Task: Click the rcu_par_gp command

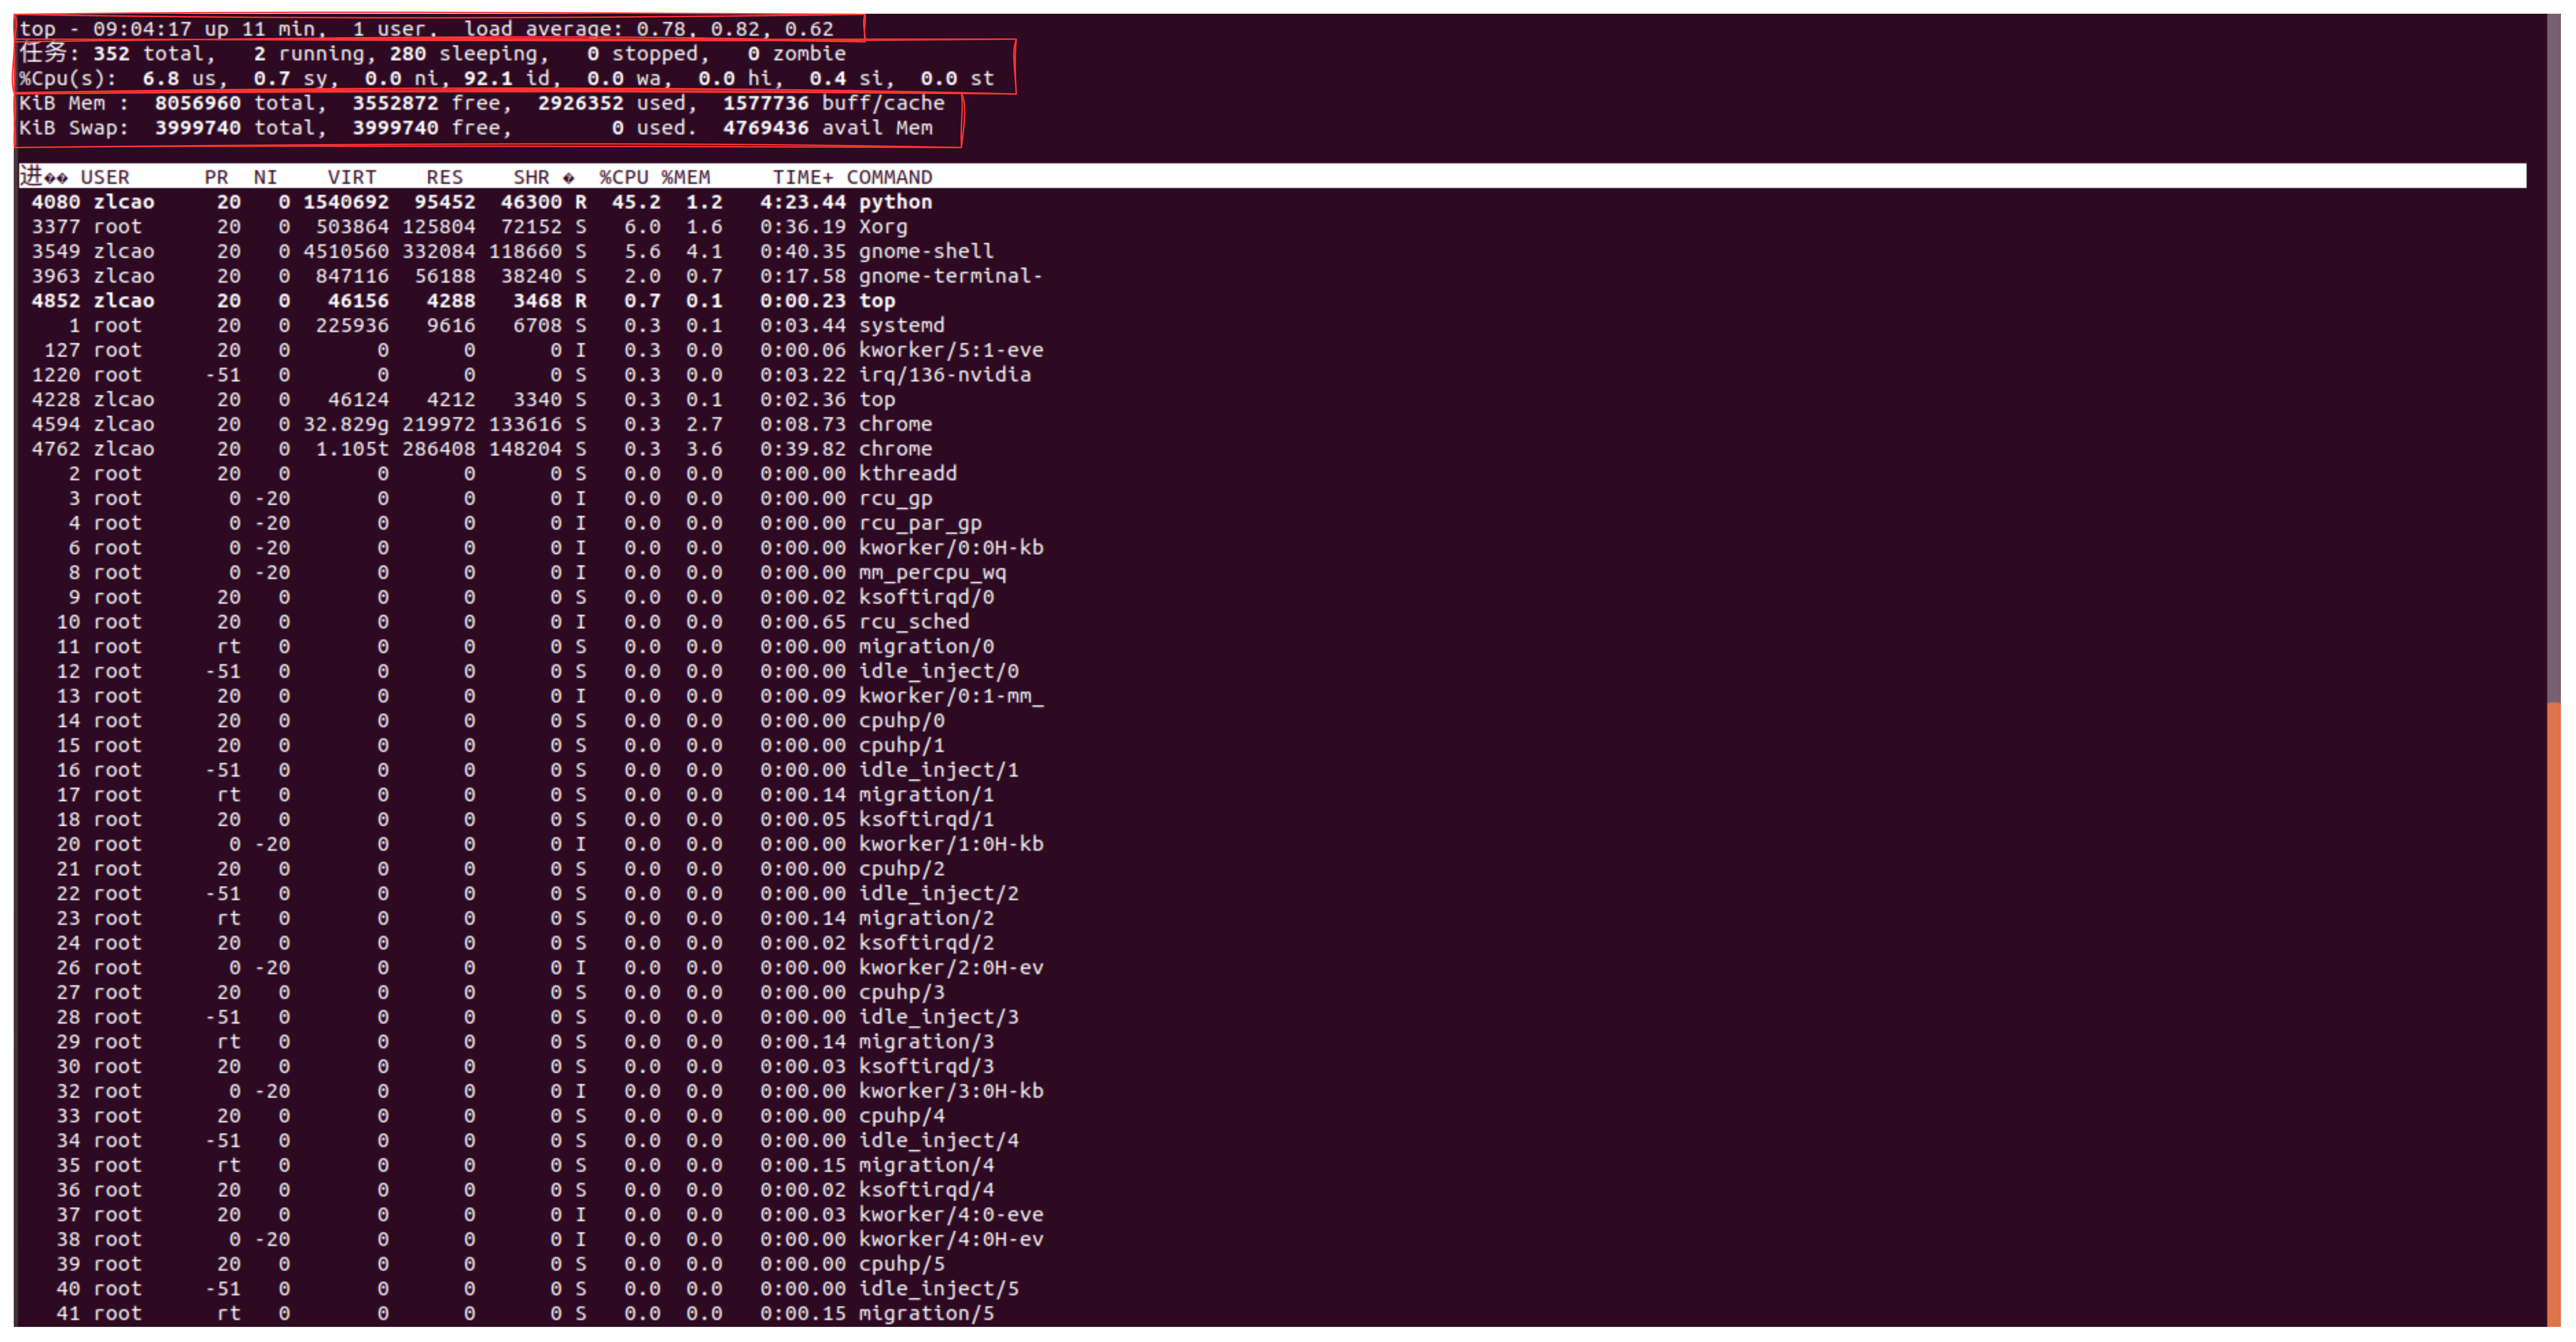Action: [x=920, y=523]
